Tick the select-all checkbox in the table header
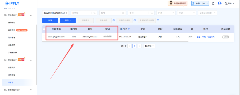Viewport: 240px width, 95px height. coord(44,29)
